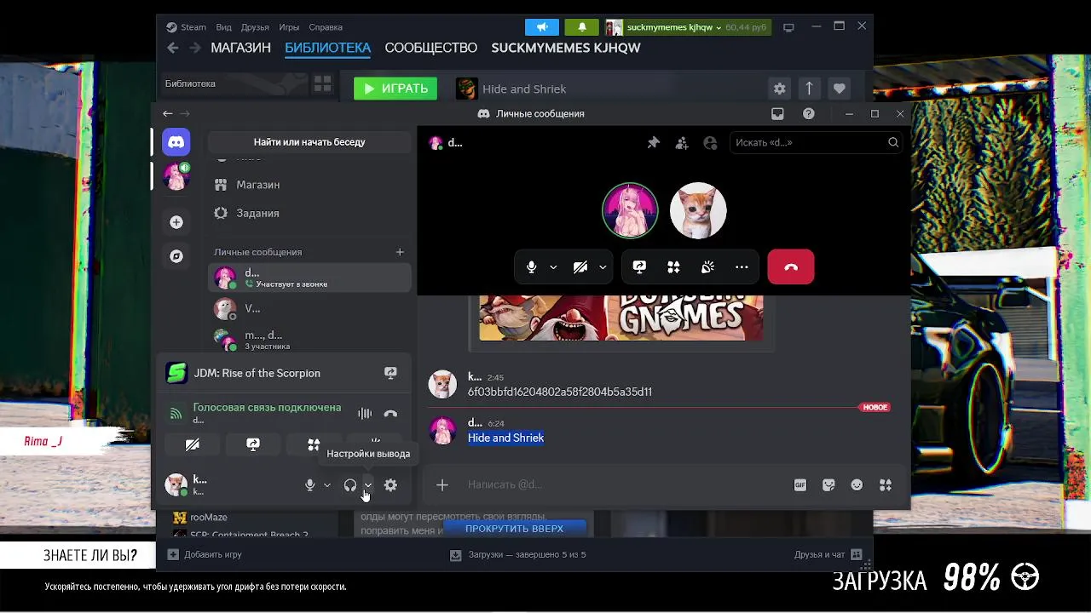The width and height of the screenshot is (1091, 613).
Task: Share screen in call controls
Action: 639,267
